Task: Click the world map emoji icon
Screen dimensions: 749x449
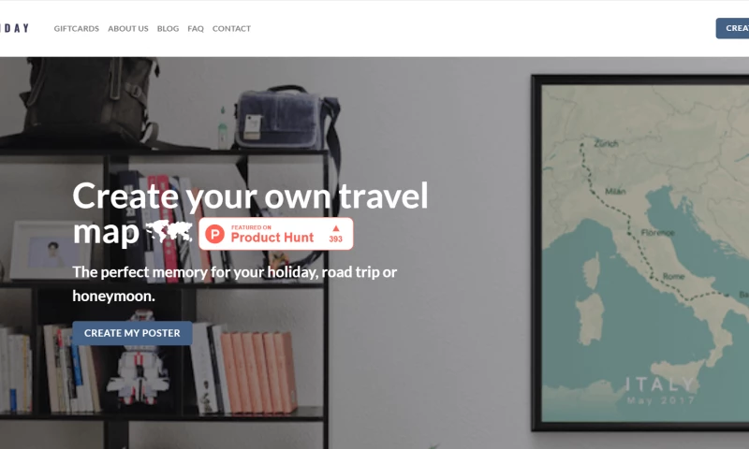Action: 169,232
